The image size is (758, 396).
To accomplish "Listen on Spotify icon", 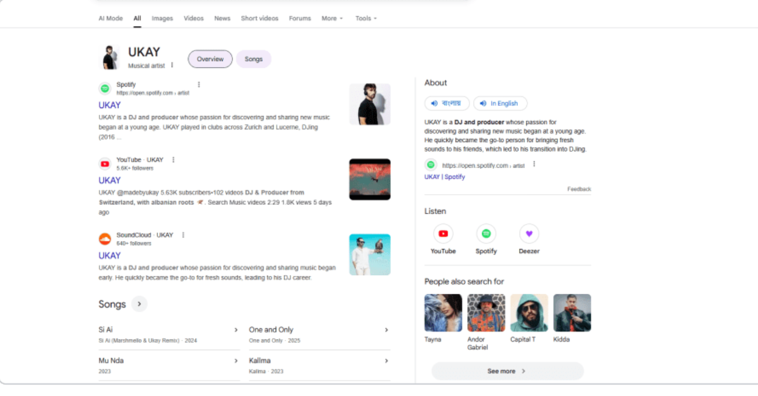I will (486, 234).
